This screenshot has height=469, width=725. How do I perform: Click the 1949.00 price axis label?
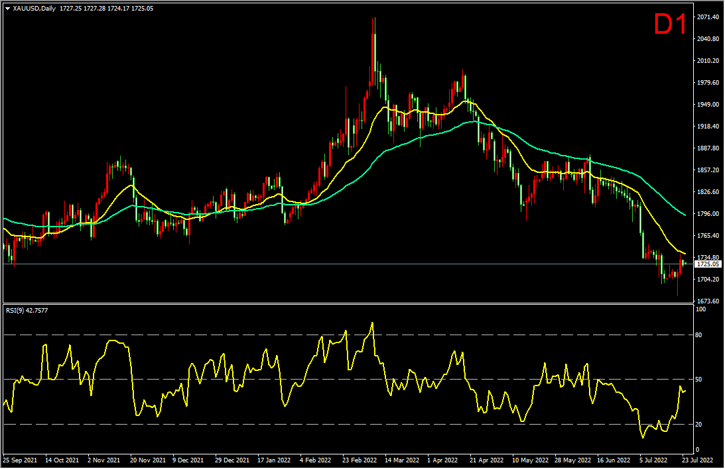(x=708, y=105)
